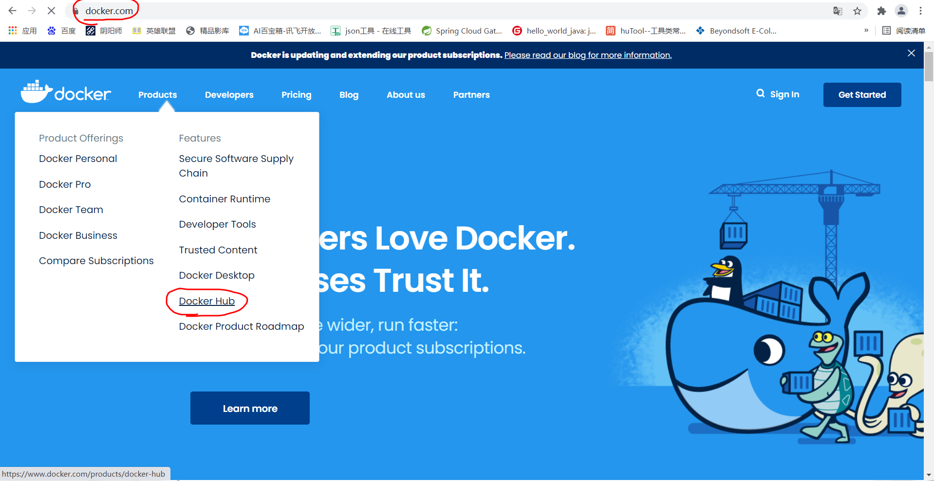Open the 应用 apps bookmark
The width and height of the screenshot is (934, 481).
click(22, 31)
